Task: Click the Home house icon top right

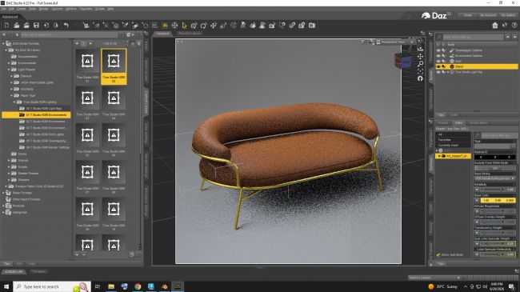Action: [494, 26]
